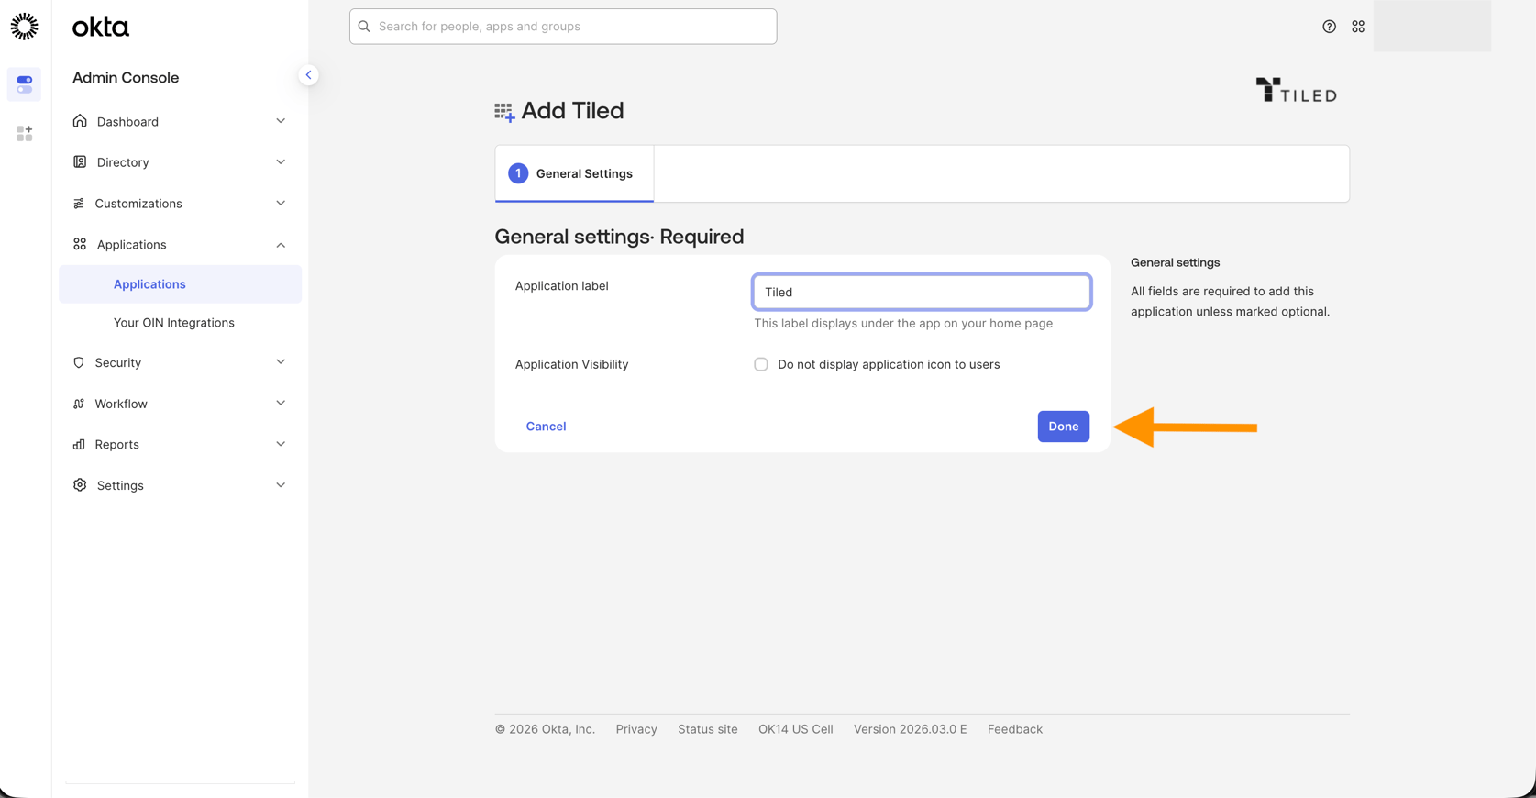
Task: Check 'Do not display application icon to users'
Action: pos(761,364)
